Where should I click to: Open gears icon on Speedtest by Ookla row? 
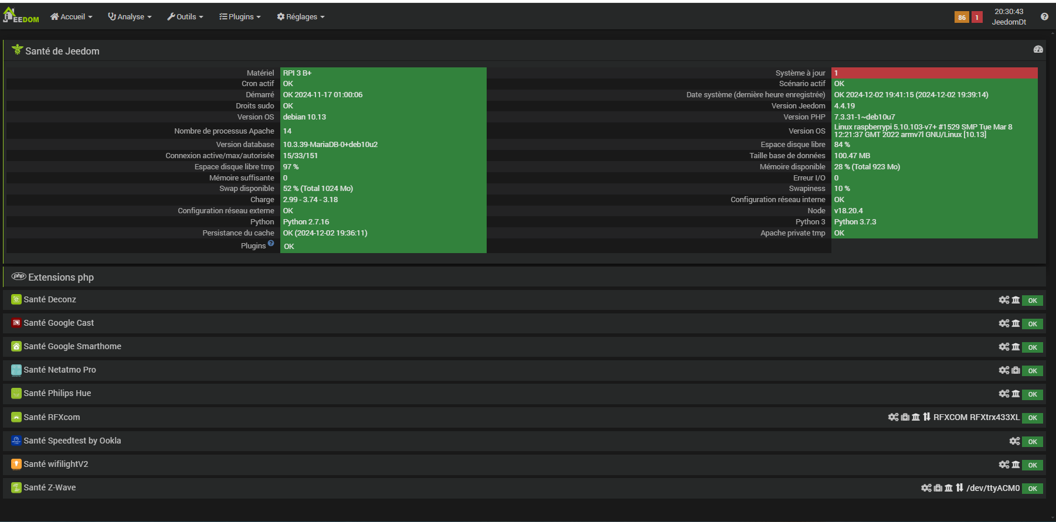[1014, 441]
